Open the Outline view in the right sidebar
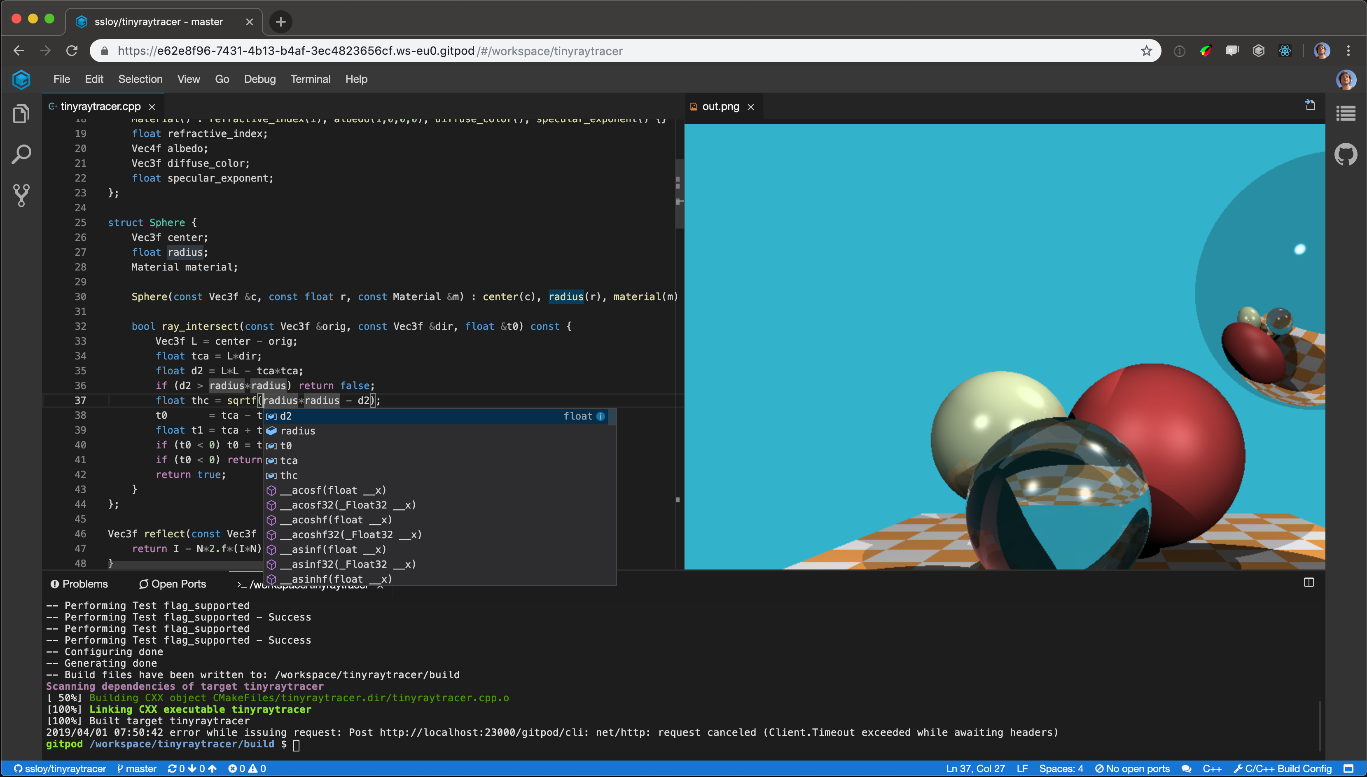This screenshot has height=777, width=1367. (x=1347, y=113)
